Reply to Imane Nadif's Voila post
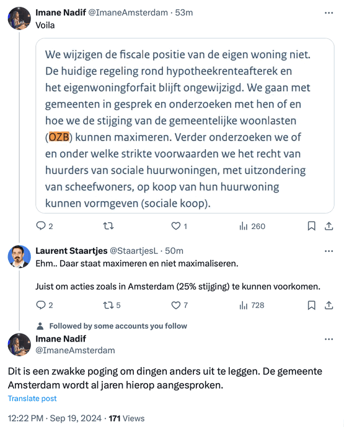This screenshot has height=427, width=344. (45, 226)
